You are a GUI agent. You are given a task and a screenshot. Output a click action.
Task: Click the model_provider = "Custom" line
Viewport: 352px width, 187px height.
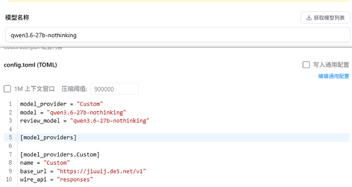tap(61, 104)
